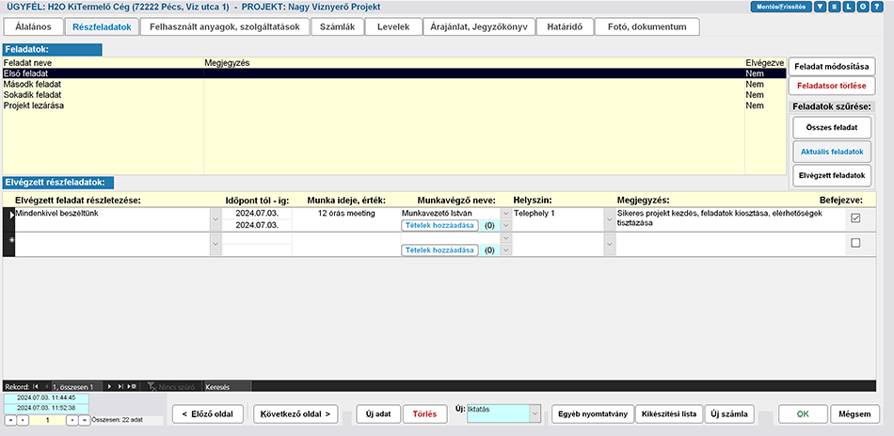Viewport: 894px width, 436px height.
Task: Select the Másodk feladat row
Action: point(394,85)
